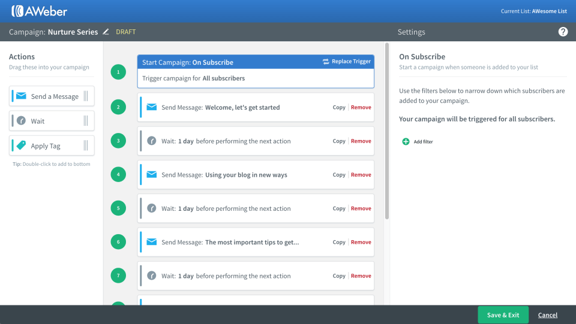This screenshot has height=324, width=576.
Task: Click the AWeber logo
Action: coord(40,11)
